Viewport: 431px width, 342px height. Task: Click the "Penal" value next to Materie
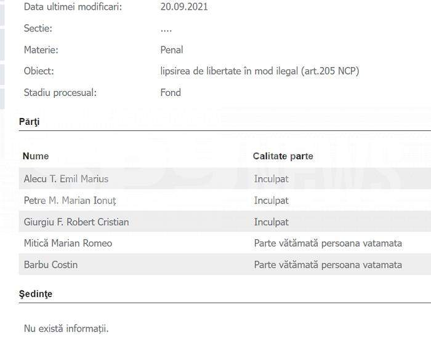(x=172, y=50)
